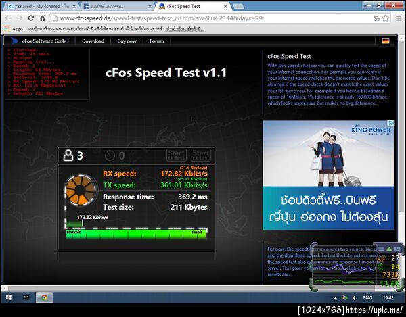406x317 pixels.
Task: Click the 19:42 system clock
Action: [388, 298]
